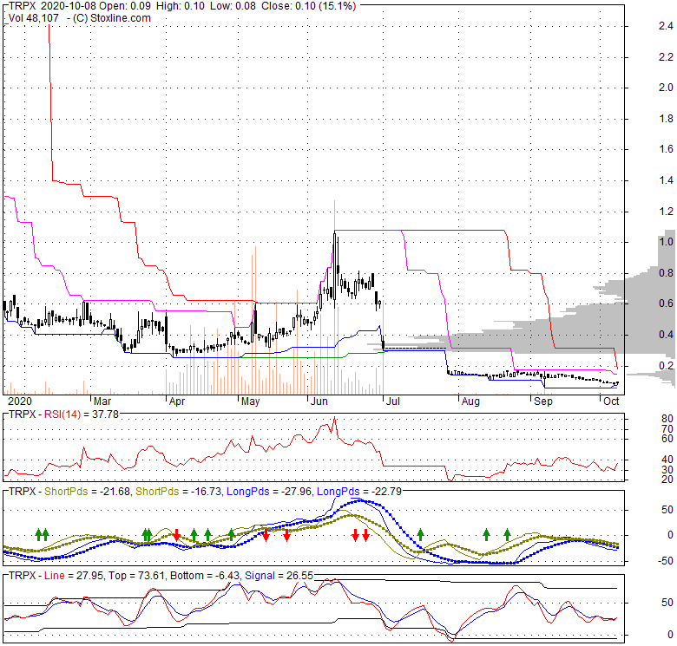Click the '2020' date axis label
Screen dimensions: 677x646
(20, 401)
